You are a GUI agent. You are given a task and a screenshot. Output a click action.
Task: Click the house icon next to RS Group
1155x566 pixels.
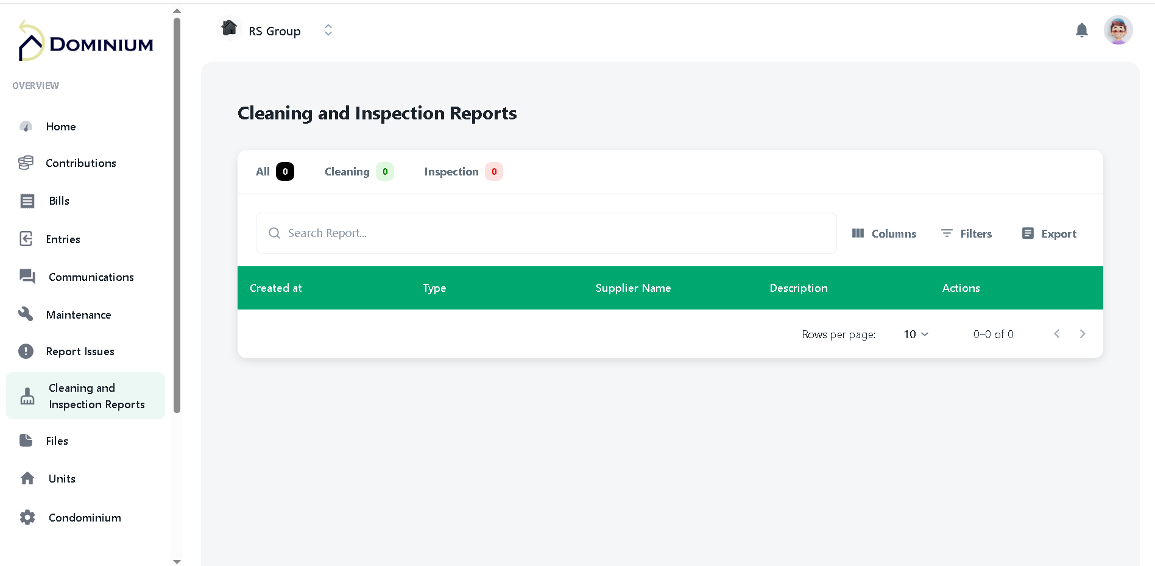228,28
